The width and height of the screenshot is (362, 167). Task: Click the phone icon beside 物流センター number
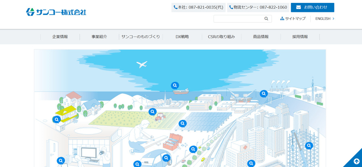[231, 7]
